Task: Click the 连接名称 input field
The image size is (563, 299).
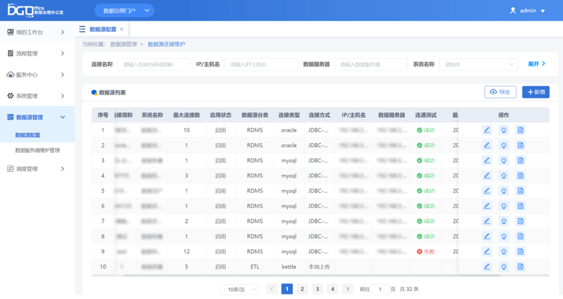Action: pyautogui.click(x=153, y=64)
